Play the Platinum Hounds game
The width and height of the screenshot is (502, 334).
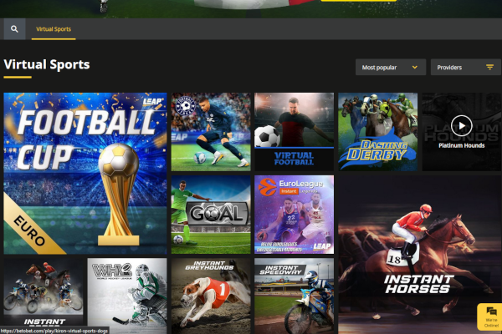tap(461, 125)
